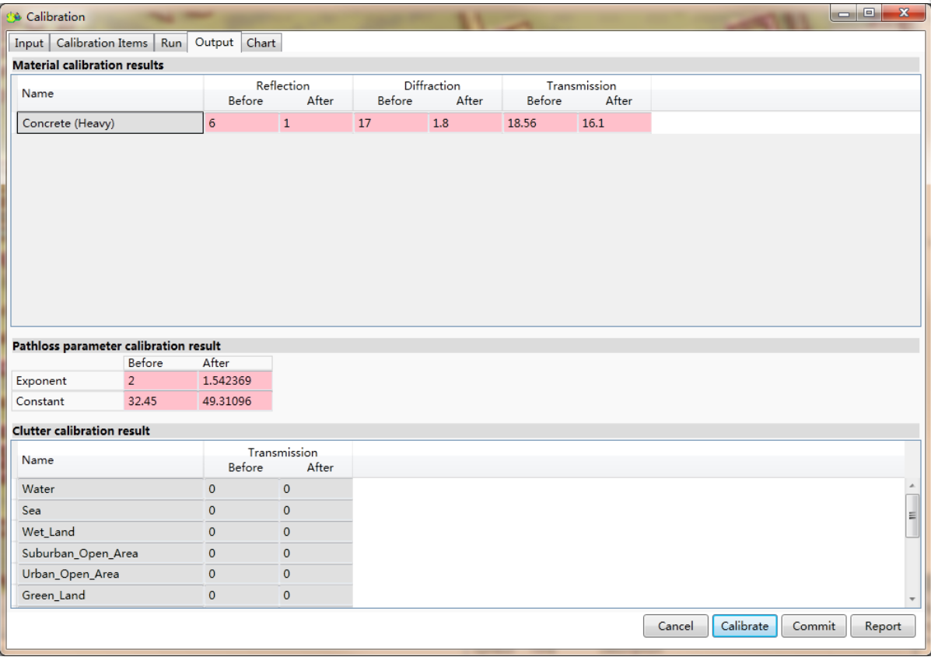Click the Diffraction Before value 17

(x=390, y=123)
